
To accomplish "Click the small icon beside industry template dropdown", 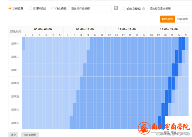I will 116,8.
